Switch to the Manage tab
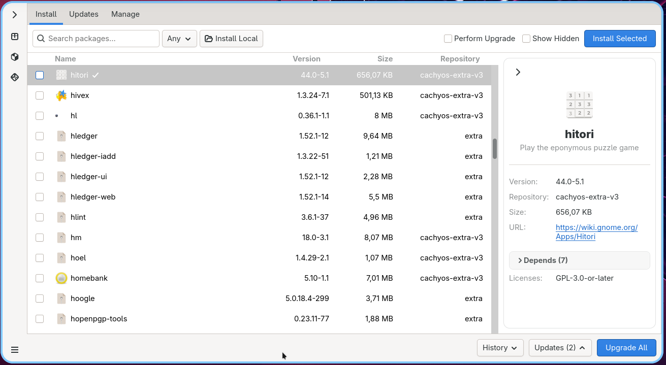The image size is (666, 365). click(x=125, y=14)
